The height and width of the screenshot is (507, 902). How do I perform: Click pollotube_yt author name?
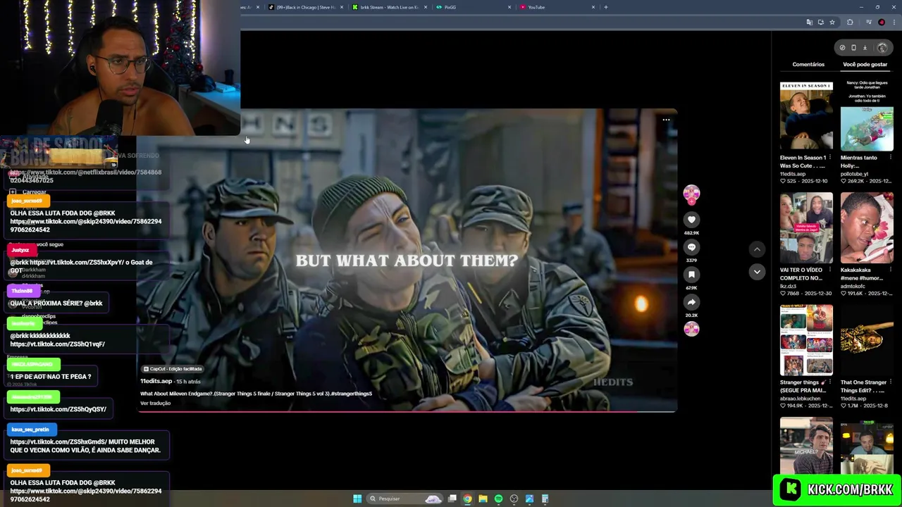(854, 174)
